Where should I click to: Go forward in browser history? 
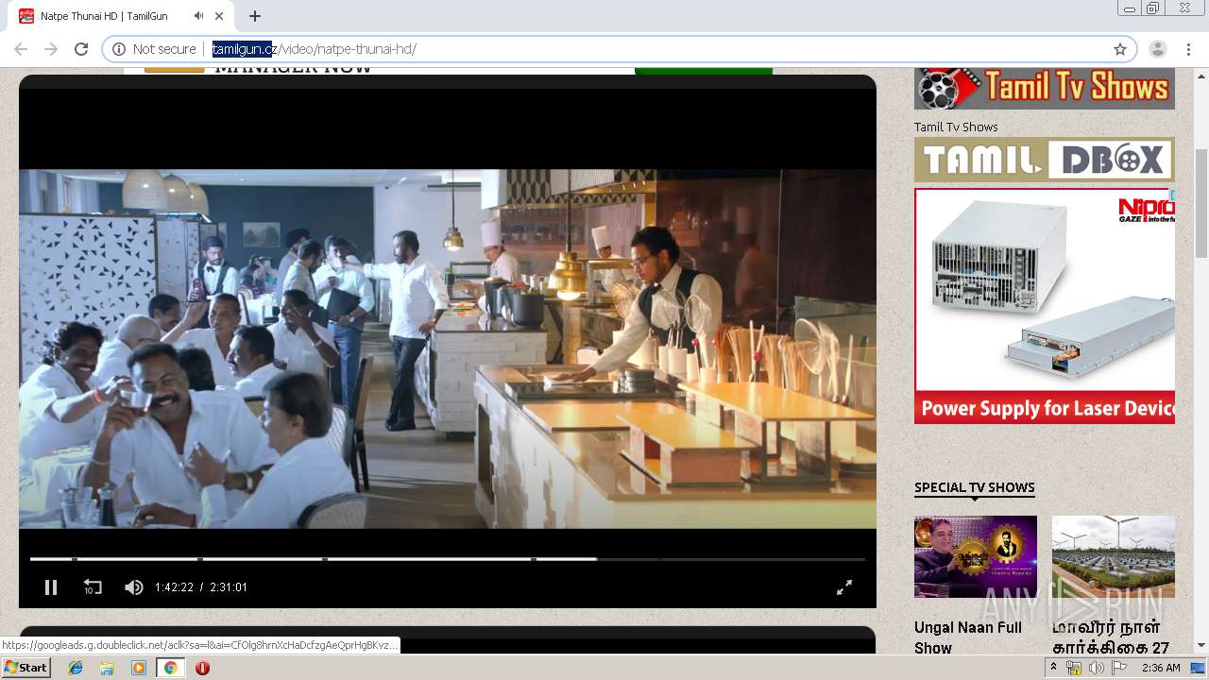coord(51,49)
